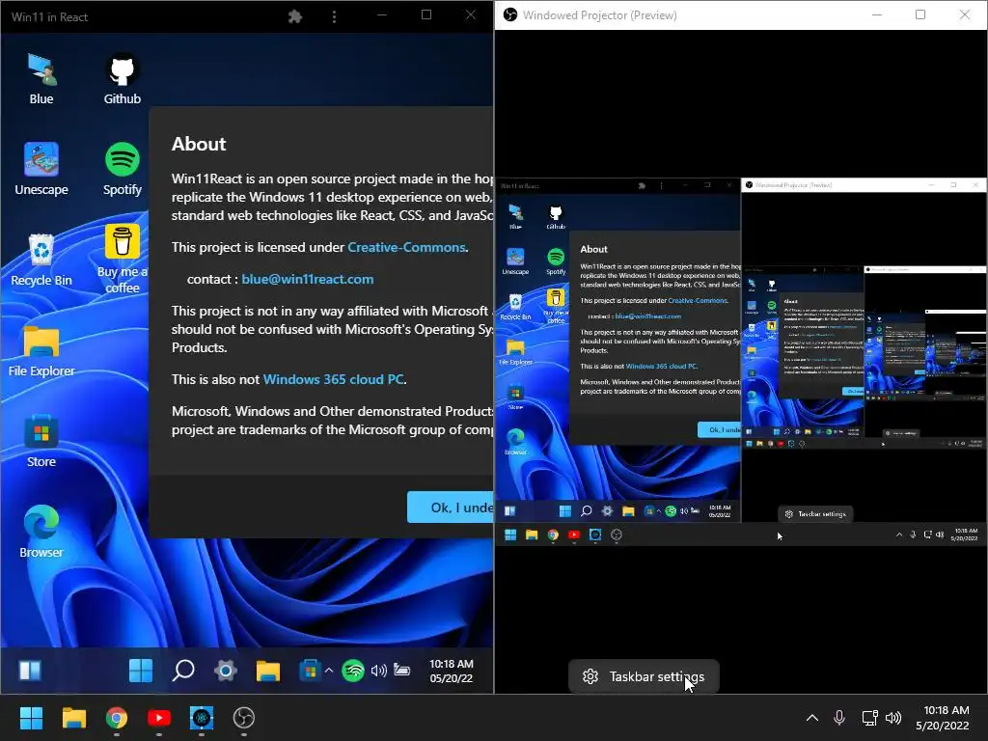
Task: Open File Explorer in Win11React taskbar
Action: click(268, 671)
